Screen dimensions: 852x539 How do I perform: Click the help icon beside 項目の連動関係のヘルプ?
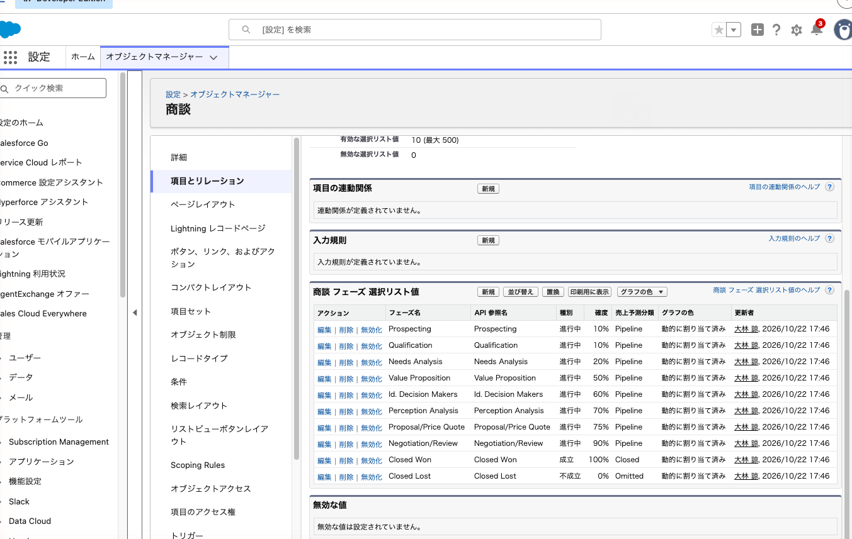[829, 187]
